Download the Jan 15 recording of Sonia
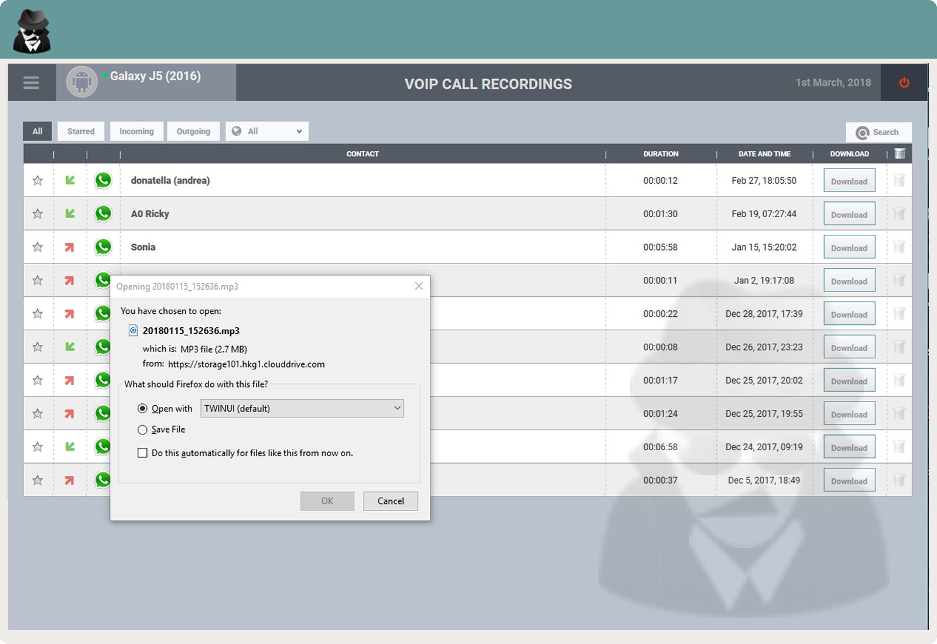The image size is (937, 644). [x=849, y=246]
